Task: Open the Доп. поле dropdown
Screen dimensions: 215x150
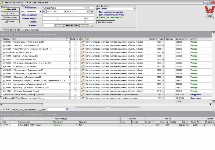Action: pos(134,9)
